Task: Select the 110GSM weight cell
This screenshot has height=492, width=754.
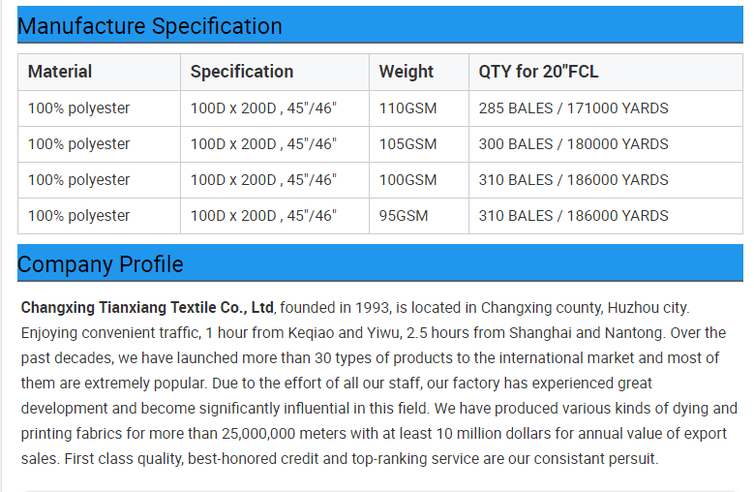Action: (407, 108)
